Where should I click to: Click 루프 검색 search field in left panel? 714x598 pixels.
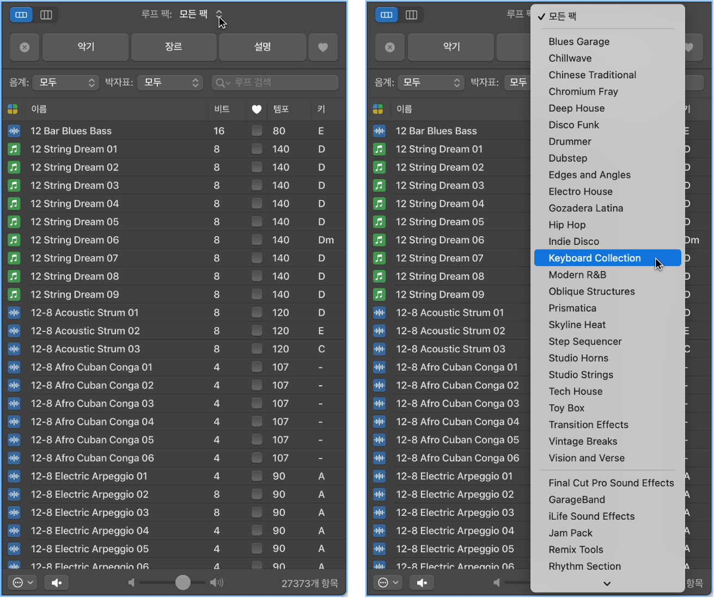click(x=275, y=83)
